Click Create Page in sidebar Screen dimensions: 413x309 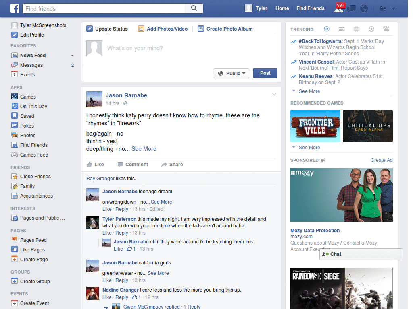point(30,260)
